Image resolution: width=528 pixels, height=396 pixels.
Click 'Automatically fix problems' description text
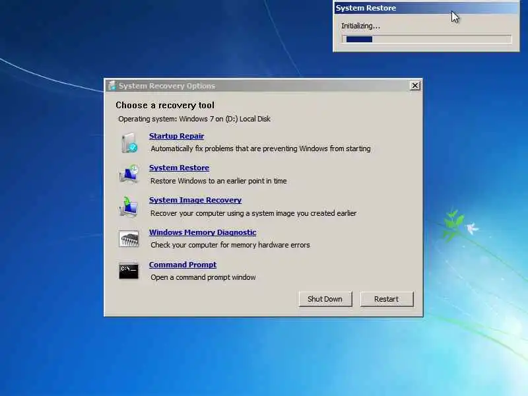pos(261,148)
